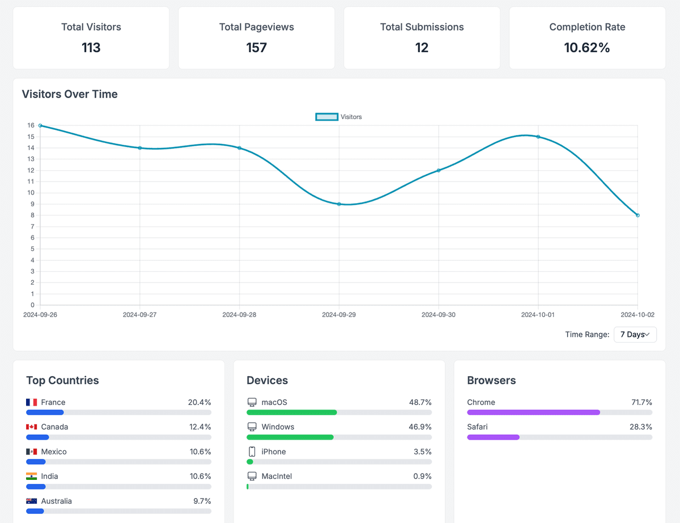Screen dimensions: 680x523
Task: Click the 2024-09-29 data point on the chart
Action: [339, 204]
